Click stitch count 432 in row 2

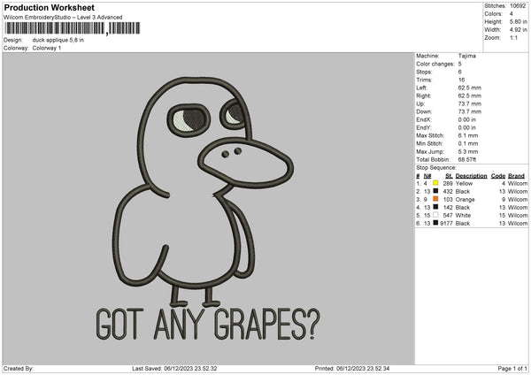[x=448, y=192]
